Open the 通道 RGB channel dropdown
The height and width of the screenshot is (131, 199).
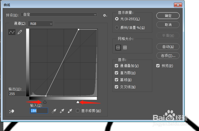(40, 24)
